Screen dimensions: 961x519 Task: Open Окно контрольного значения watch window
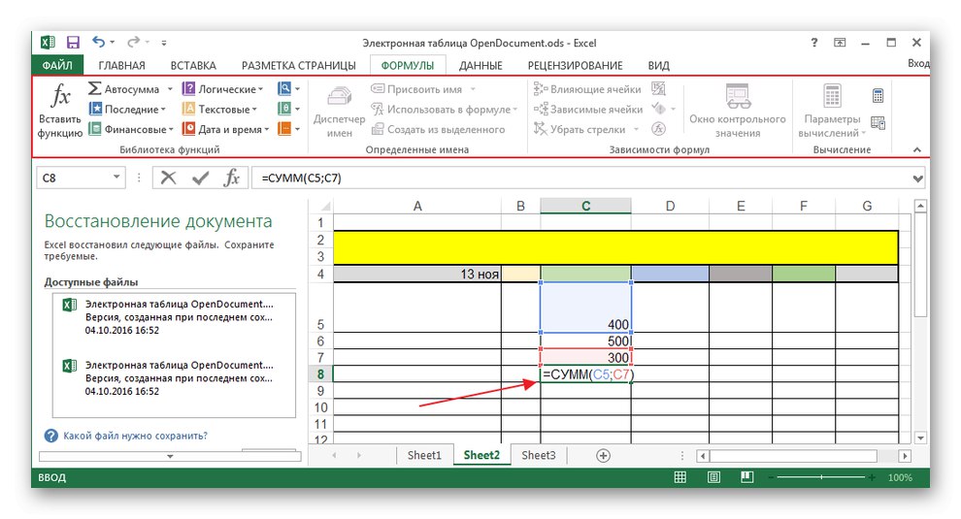[738, 111]
